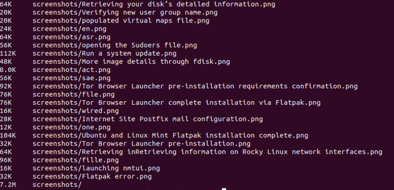
Task: Click on screenshots/act.png entry
Action: (71, 70)
